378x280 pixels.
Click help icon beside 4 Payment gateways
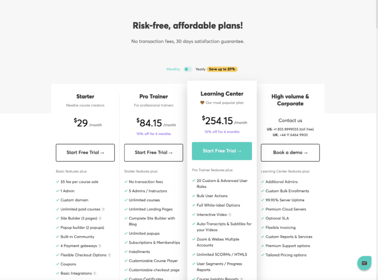coord(100,246)
